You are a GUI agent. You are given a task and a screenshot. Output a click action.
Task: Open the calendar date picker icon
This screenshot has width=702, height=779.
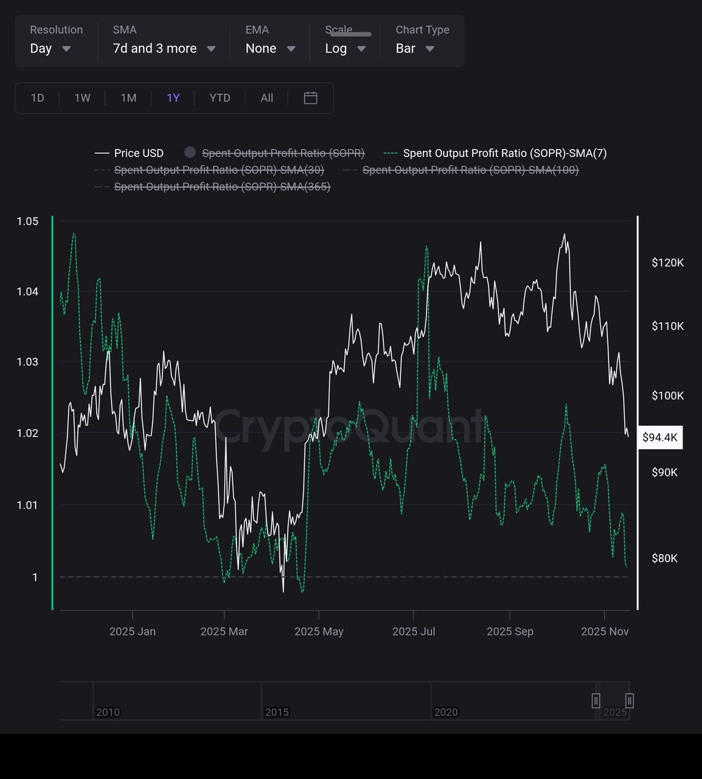(310, 97)
